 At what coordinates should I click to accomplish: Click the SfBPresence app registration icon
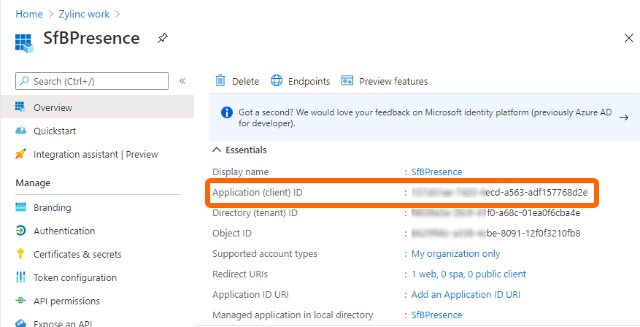pyautogui.click(x=24, y=43)
